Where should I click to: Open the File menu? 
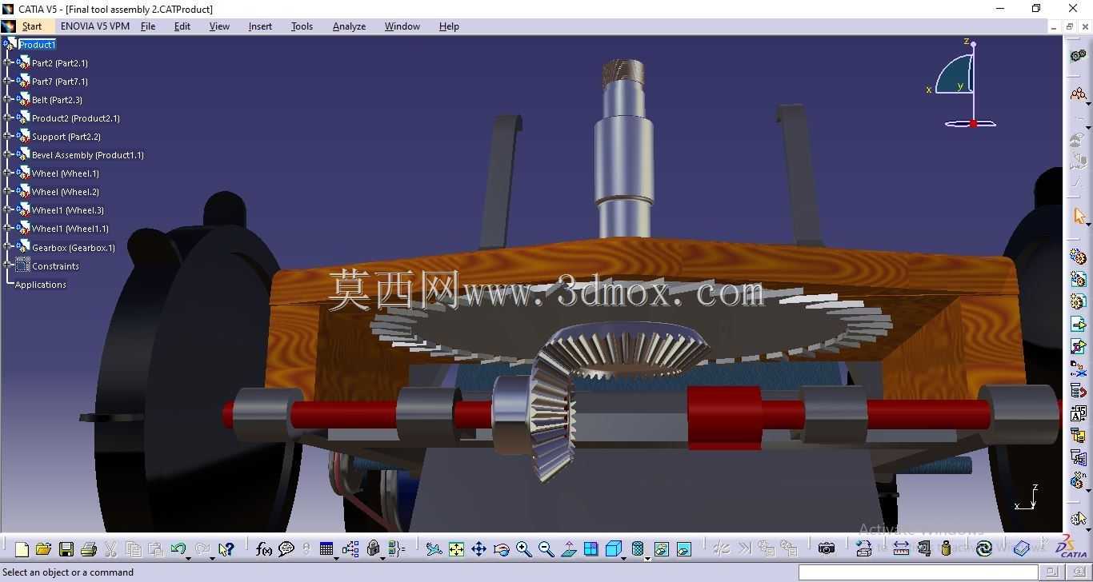148,26
